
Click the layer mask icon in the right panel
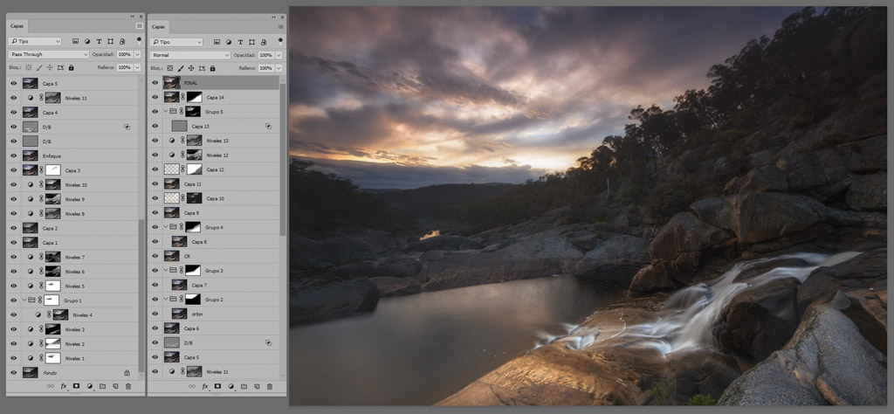(x=217, y=385)
